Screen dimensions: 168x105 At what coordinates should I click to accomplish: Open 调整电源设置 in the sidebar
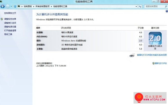click(10, 27)
